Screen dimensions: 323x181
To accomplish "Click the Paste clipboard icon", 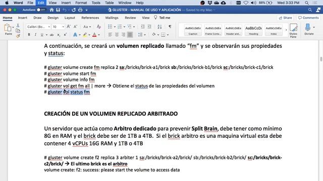I will (x=8, y=28).
